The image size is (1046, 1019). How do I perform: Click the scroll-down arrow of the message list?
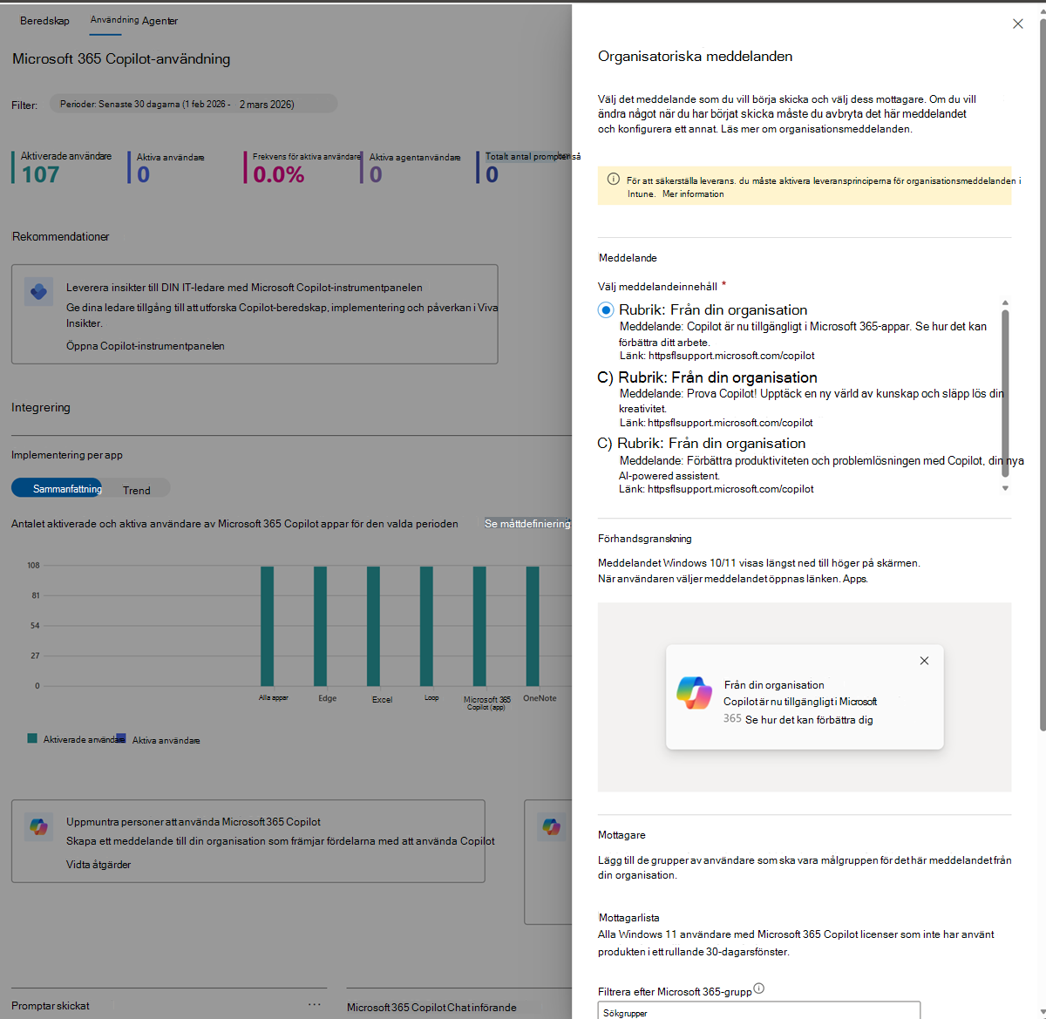tap(1005, 488)
